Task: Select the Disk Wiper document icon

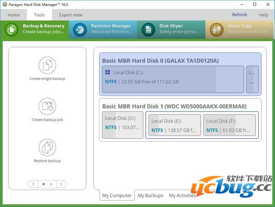Action: (148, 29)
